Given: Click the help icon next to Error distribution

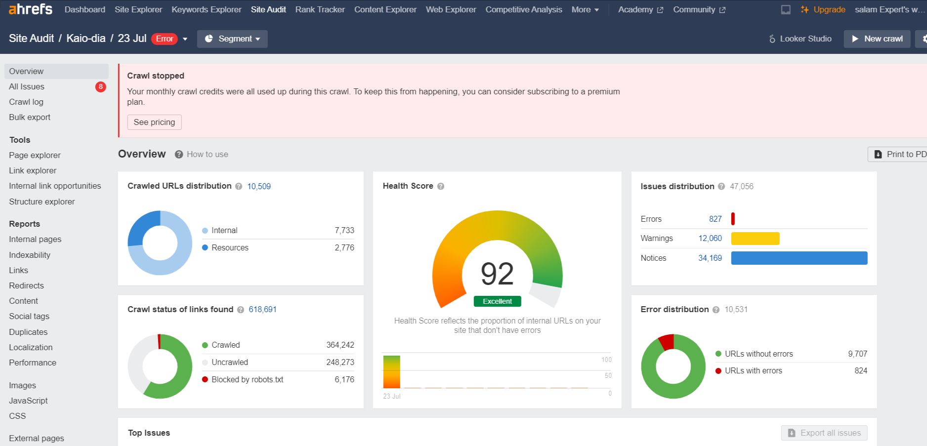Looking at the screenshot, I should tap(716, 310).
